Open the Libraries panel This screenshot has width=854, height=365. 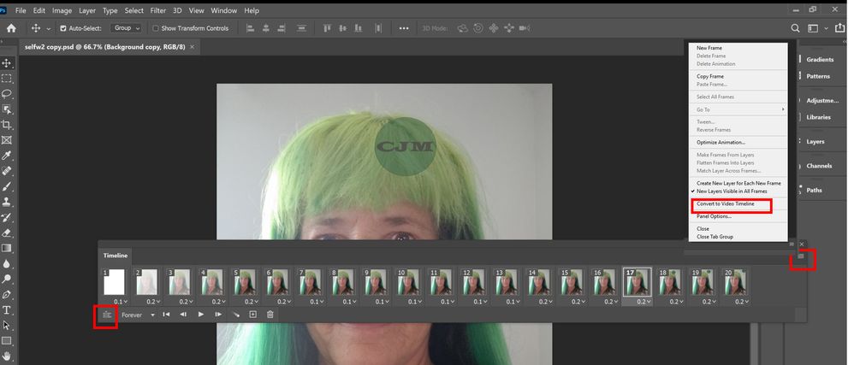[819, 117]
